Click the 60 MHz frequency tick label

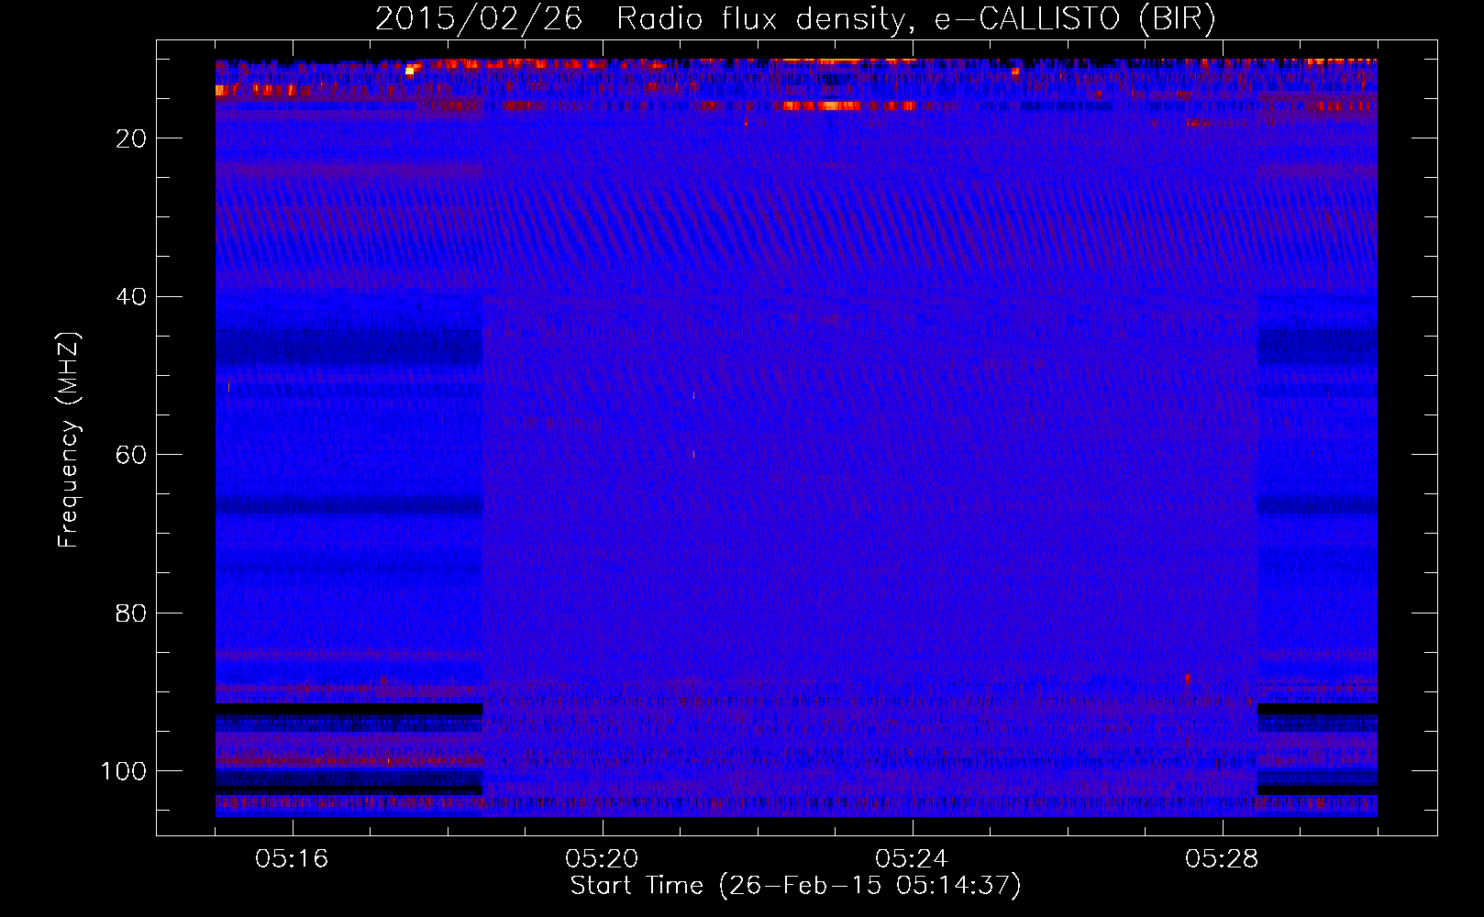click(131, 455)
